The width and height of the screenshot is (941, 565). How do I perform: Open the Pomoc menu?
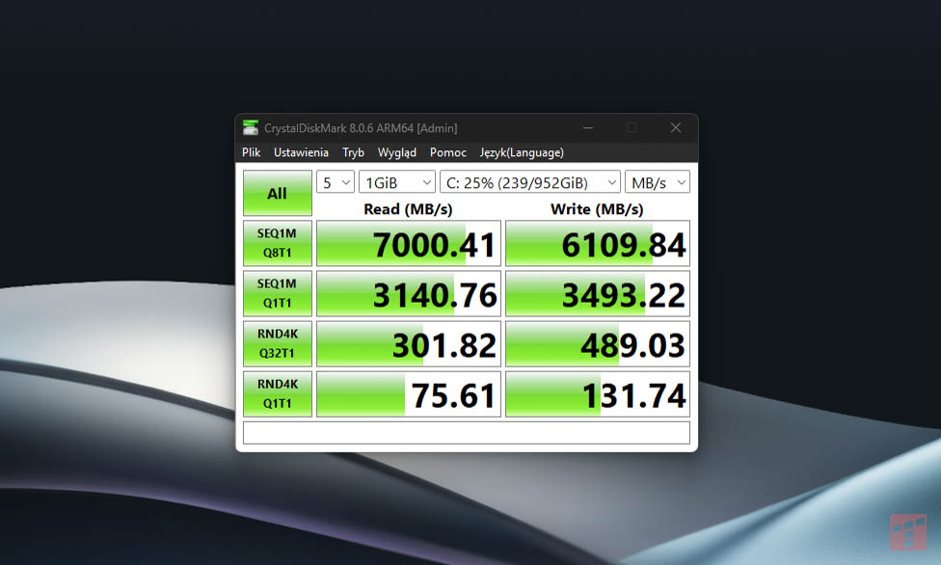[448, 152]
